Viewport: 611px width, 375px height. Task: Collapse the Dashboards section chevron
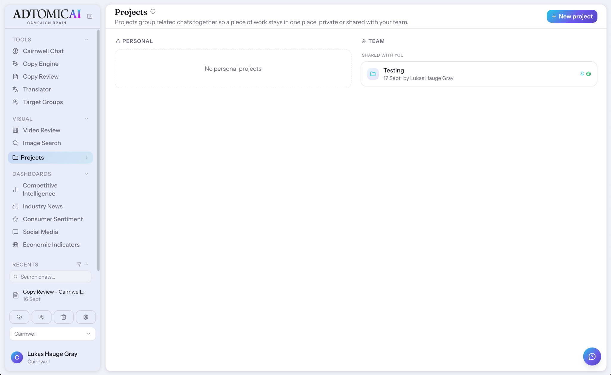[x=87, y=174]
